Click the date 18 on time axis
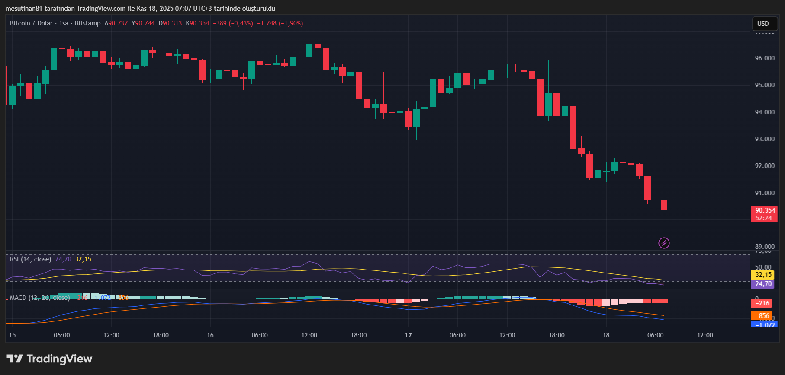Viewport: 785px width, 375px height. (x=606, y=335)
